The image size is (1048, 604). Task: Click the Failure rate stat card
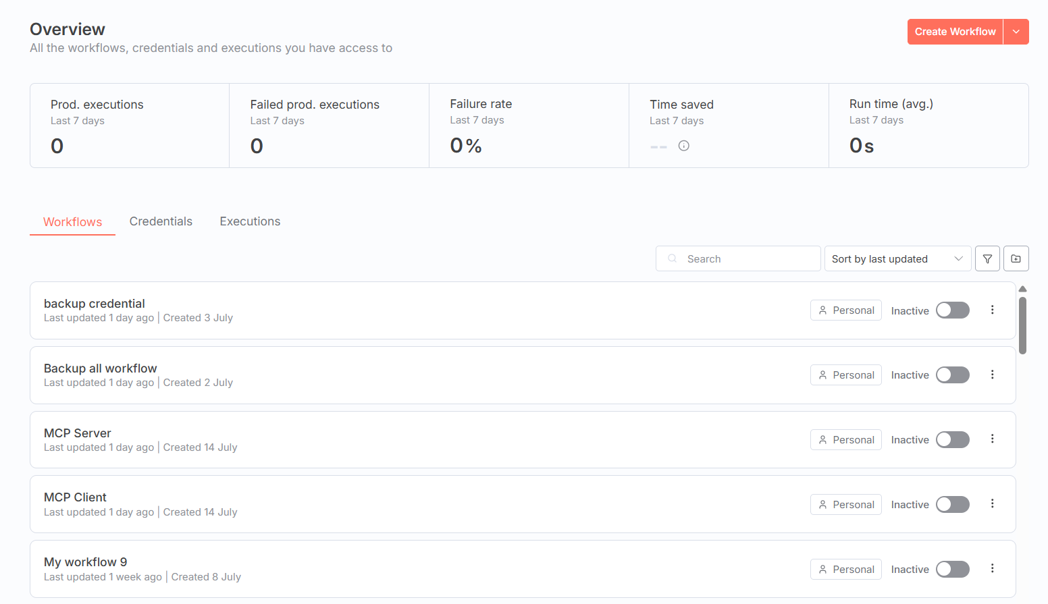(529, 126)
